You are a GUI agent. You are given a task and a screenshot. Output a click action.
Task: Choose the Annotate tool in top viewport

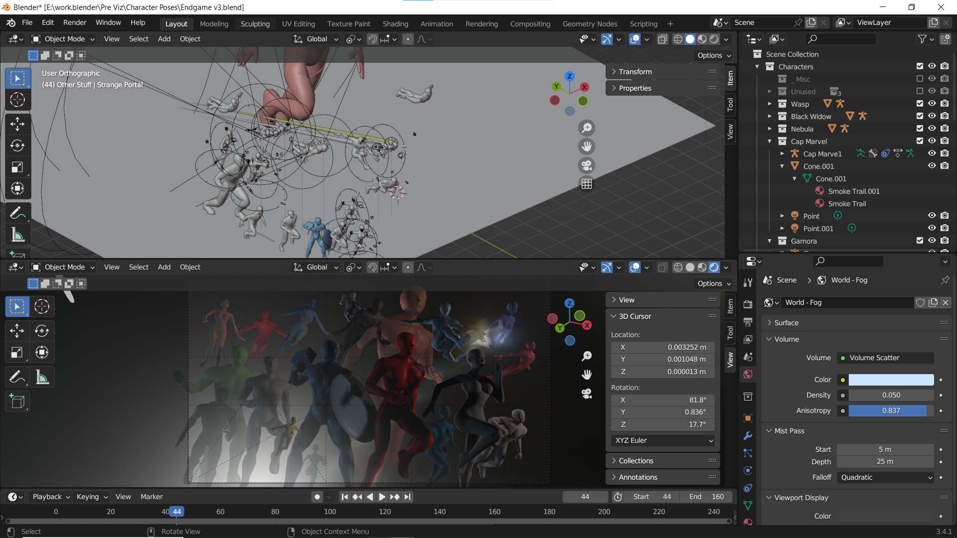[x=17, y=213]
